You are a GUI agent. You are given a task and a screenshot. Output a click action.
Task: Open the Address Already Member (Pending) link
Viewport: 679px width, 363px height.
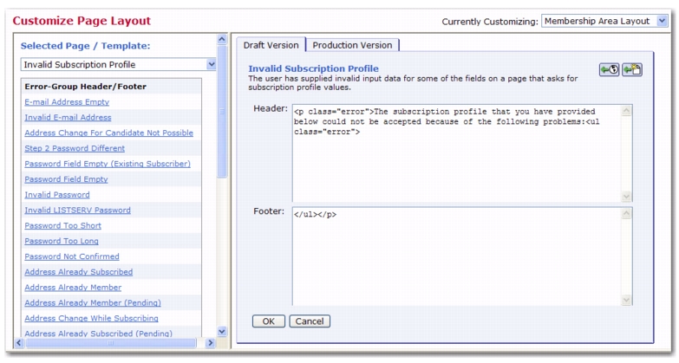(x=93, y=303)
